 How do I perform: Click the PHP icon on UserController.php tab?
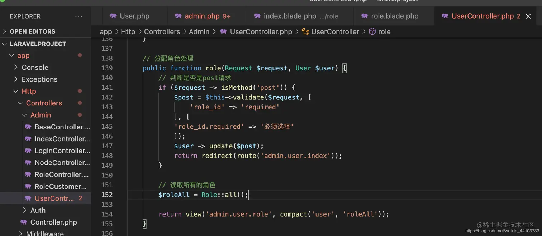(x=445, y=16)
